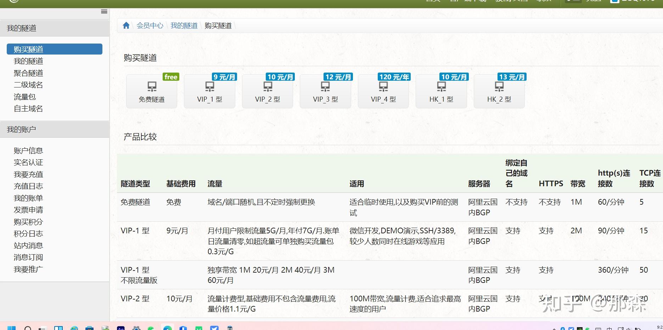Click the sidebar collapse hamburger icon
This screenshot has width=663, height=330.
[104, 12]
